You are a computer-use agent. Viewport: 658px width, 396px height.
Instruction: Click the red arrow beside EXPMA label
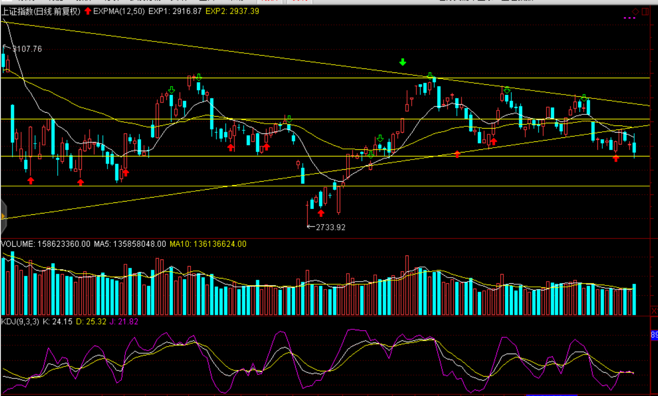click(x=88, y=11)
